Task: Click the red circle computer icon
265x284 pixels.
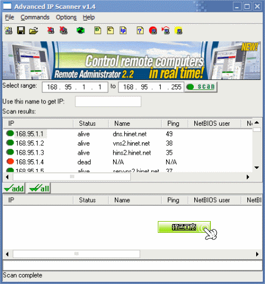Action: (x=153, y=31)
